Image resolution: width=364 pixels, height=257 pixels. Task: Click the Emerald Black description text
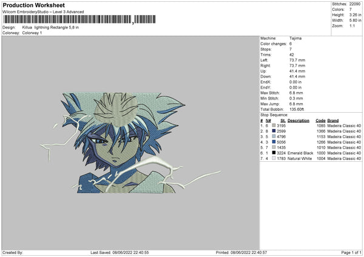click(300, 153)
